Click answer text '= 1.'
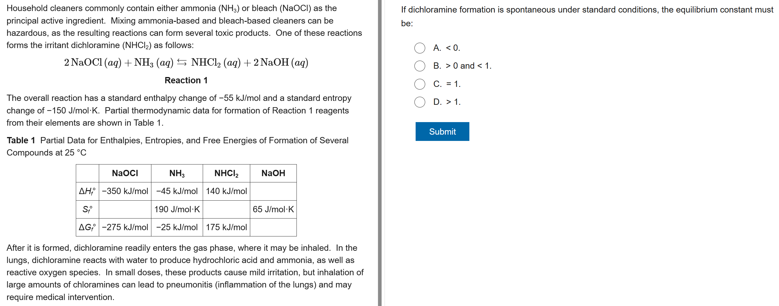Screen dimensions: 779x306 [x=453, y=84]
